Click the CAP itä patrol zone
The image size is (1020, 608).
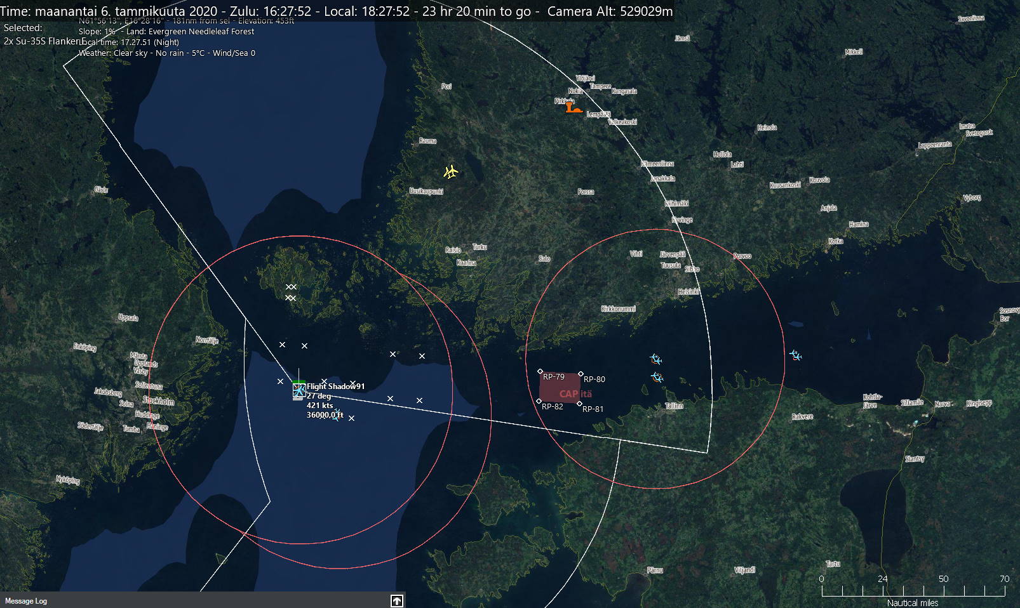pyautogui.click(x=560, y=388)
